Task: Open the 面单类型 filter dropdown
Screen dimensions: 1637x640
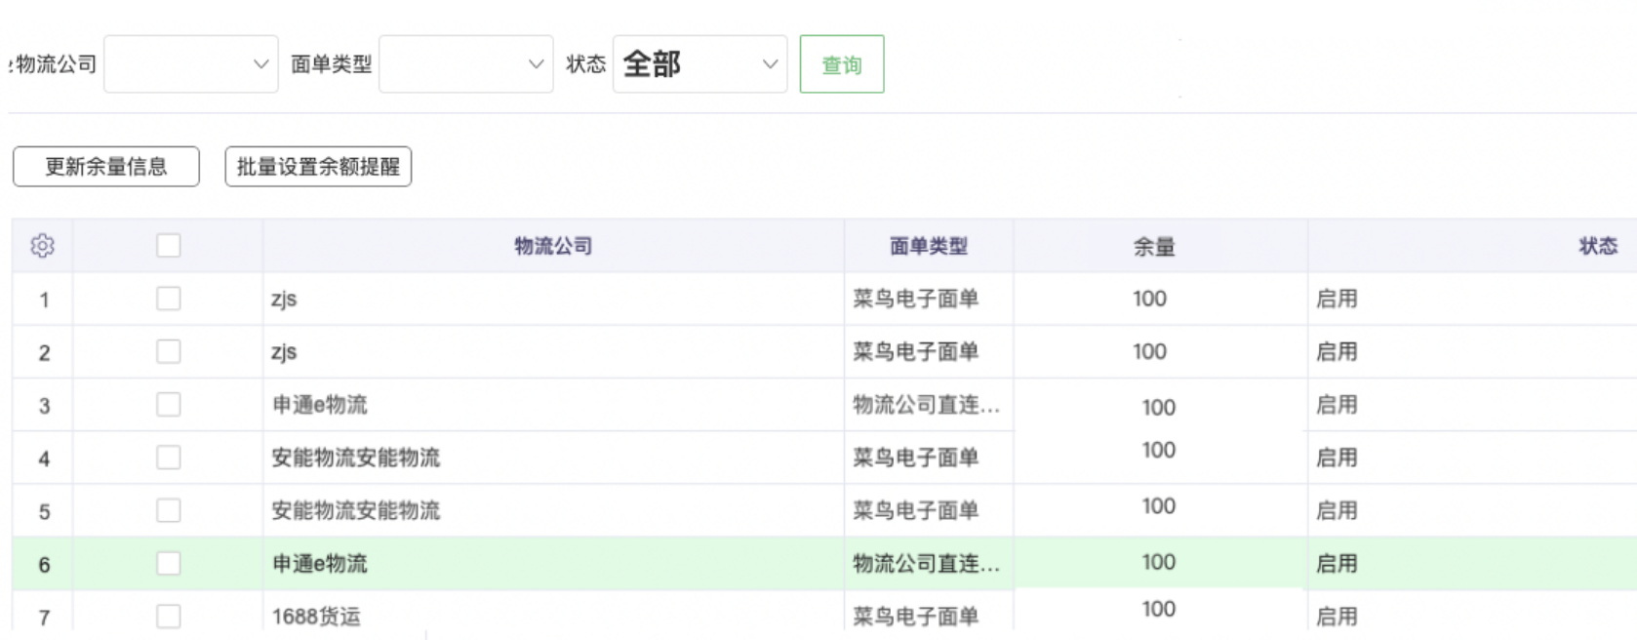Action: [466, 64]
